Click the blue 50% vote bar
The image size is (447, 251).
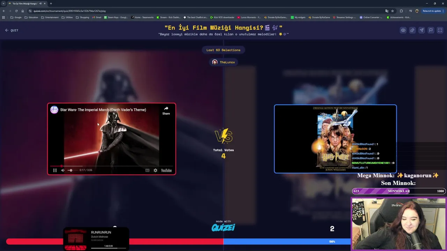[x=287, y=241]
